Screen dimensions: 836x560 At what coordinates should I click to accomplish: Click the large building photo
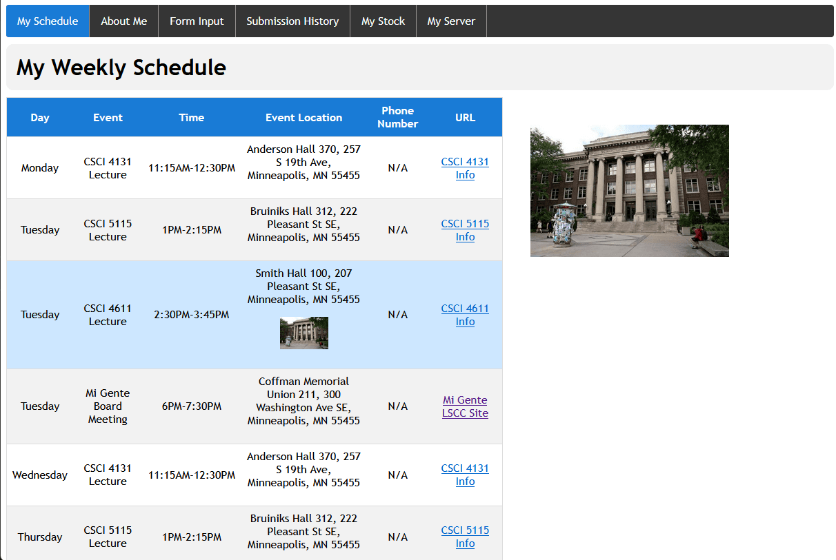(x=630, y=191)
